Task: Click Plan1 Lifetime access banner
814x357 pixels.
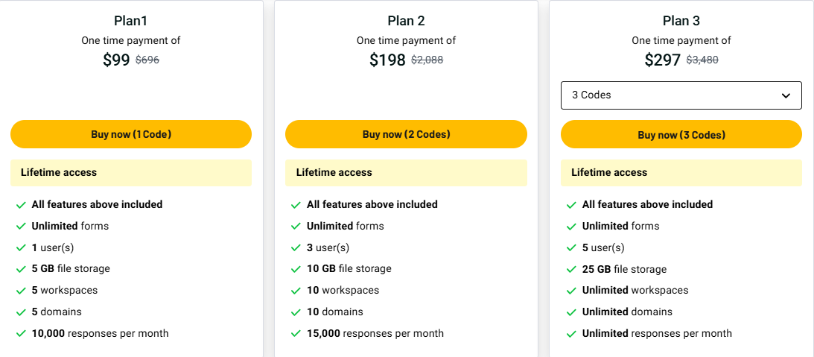Action: 131,172
